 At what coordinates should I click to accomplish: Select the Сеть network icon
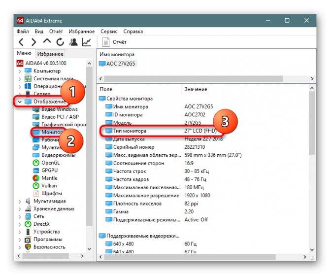coord(28,216)
